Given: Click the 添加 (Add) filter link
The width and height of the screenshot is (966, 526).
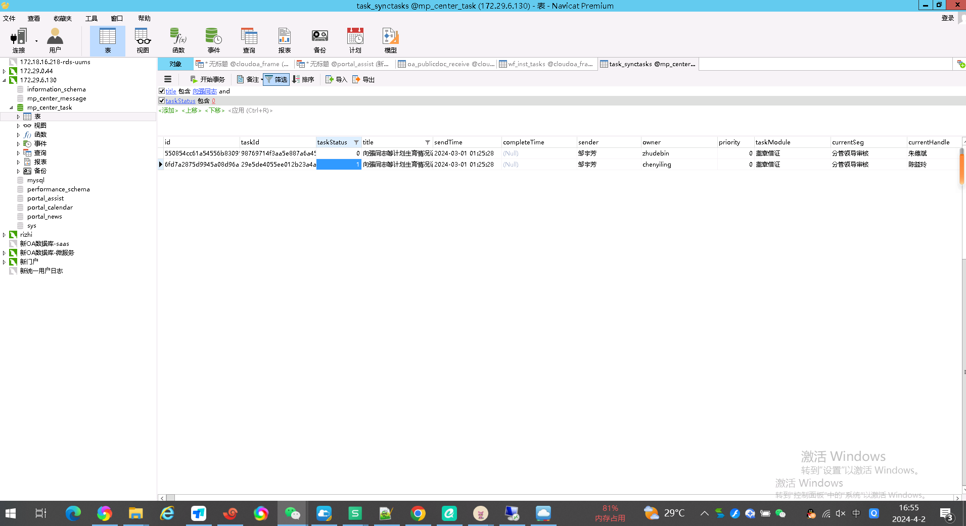Looking at the screenshot, I should [x=168, y=111].
